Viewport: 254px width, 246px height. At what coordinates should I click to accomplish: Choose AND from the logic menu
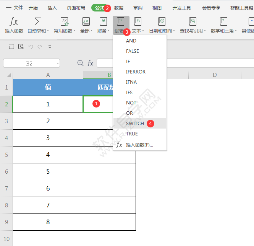140,41
